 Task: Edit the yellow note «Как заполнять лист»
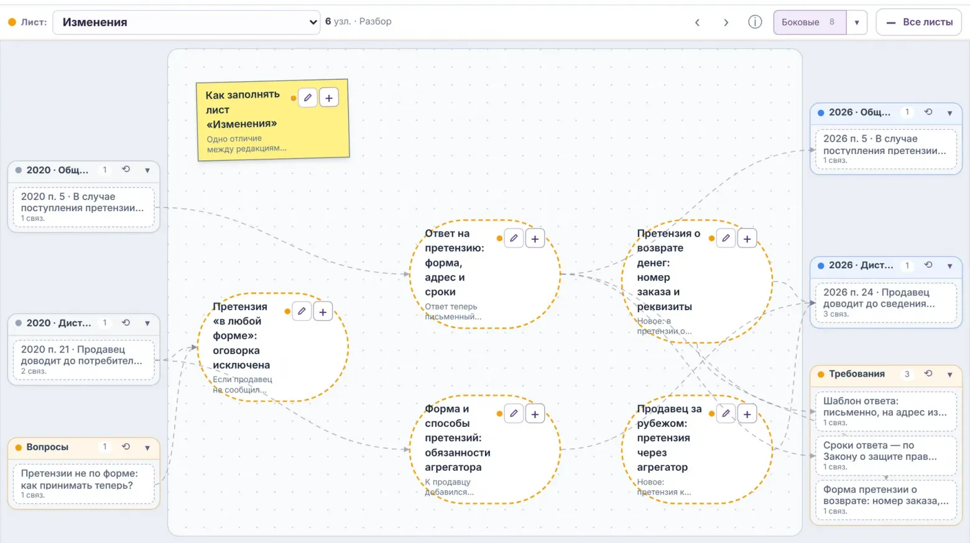[x=308, y=98]
